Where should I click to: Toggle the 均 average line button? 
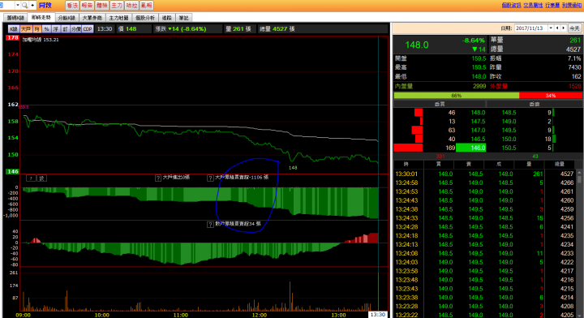(x=36, y=28)
